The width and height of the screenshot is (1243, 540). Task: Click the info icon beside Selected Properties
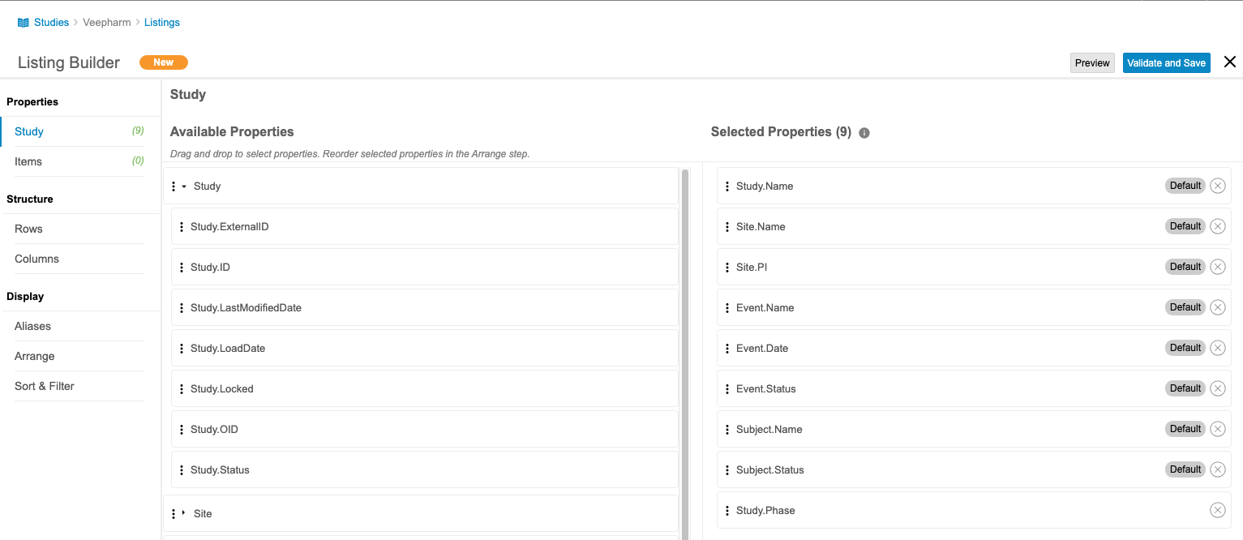[864, 133]
